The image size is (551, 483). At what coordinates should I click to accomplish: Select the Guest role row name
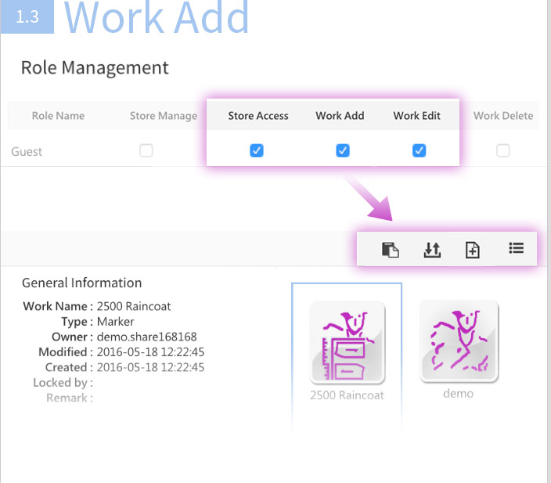27,152
